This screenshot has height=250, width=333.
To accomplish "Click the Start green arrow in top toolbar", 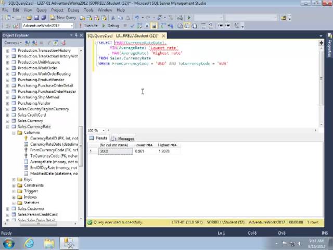I will (x=189, y=18).
